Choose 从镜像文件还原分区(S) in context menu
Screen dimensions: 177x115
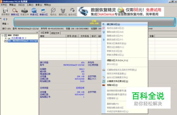tap(125, 81)
